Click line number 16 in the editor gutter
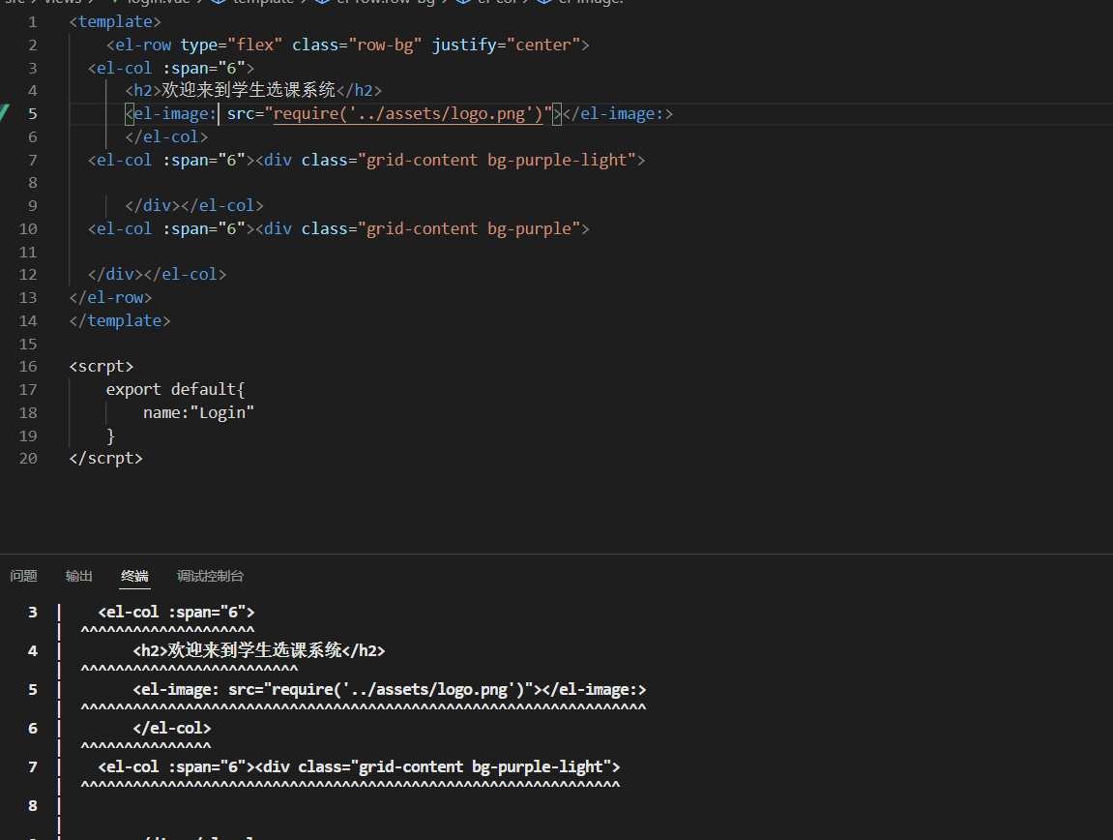 click(28, 366)
